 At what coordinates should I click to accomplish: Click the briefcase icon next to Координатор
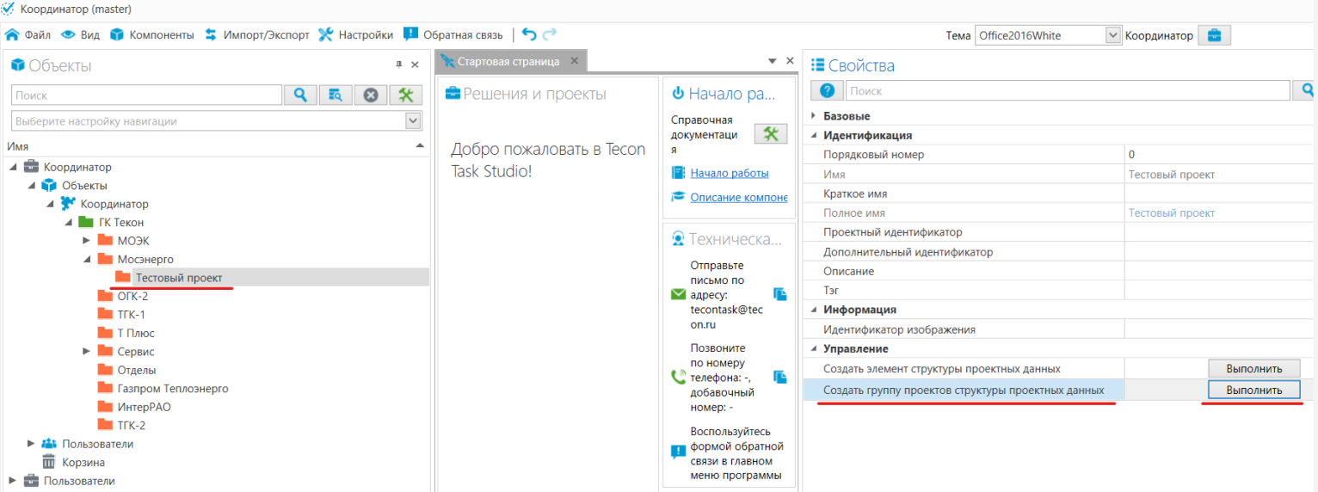1214,35
